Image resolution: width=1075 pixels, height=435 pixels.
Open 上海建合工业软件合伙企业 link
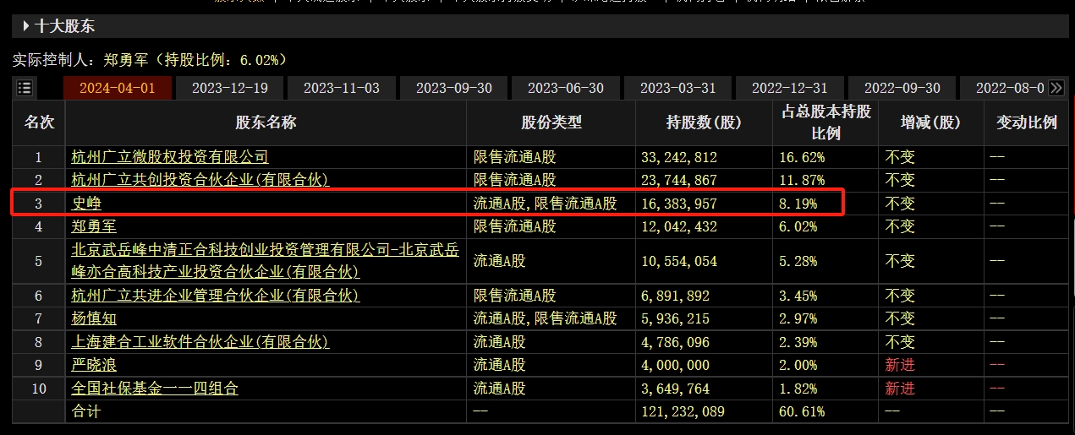200,342
